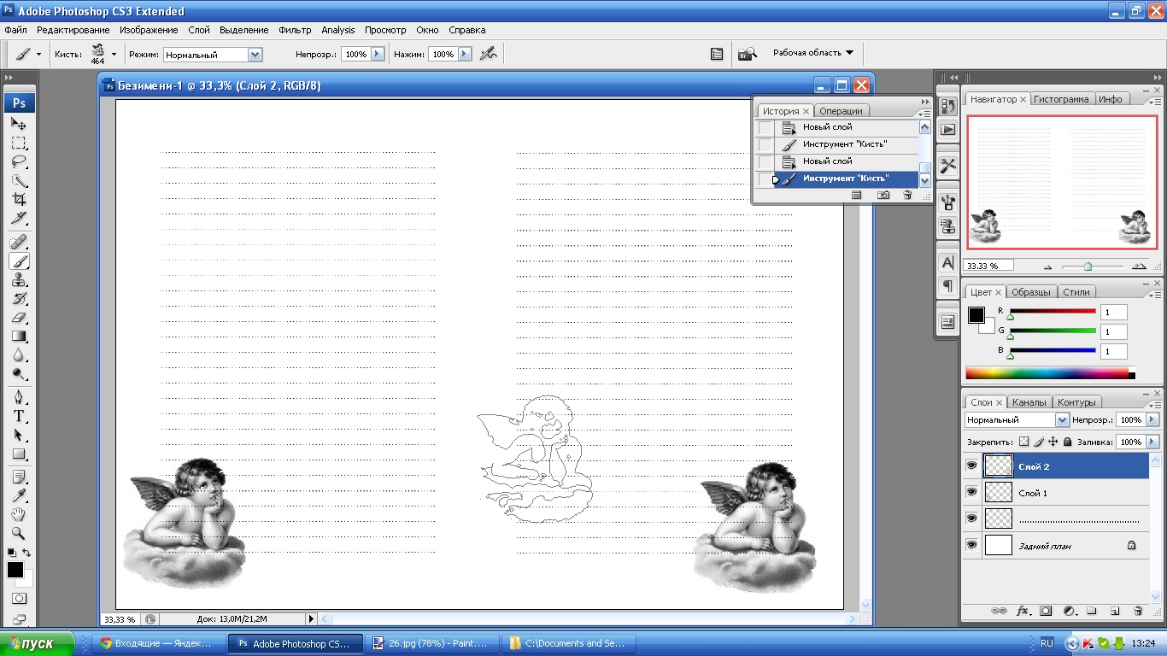The height and width of the screenshot is (656, 1167).
Task: Delete the selected layer with trash icon
Action: 1138,611
